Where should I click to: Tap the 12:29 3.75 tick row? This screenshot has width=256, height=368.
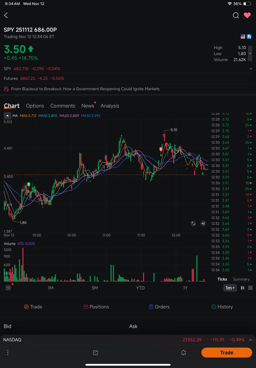232,131
